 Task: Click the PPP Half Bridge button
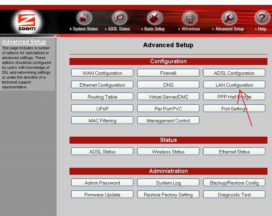pos(234,97)
